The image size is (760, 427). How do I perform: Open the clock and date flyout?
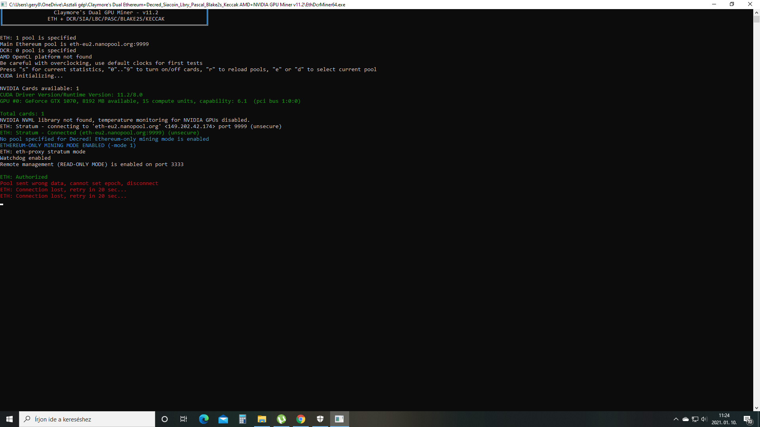[x=724, y=419]
